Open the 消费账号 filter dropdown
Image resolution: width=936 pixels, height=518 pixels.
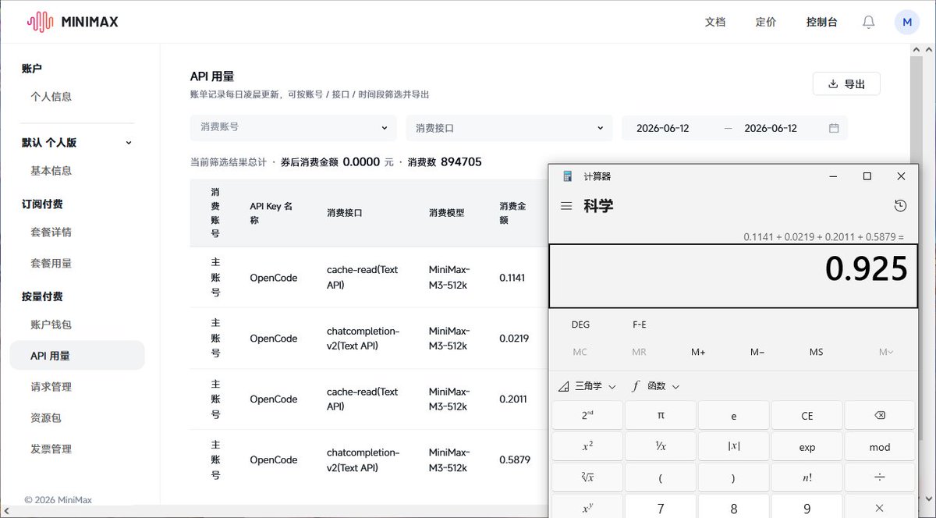coord(294,128)
